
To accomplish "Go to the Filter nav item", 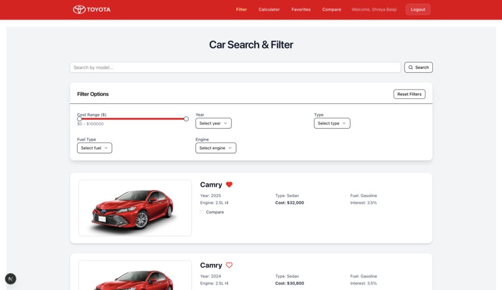I will point(242,9).
